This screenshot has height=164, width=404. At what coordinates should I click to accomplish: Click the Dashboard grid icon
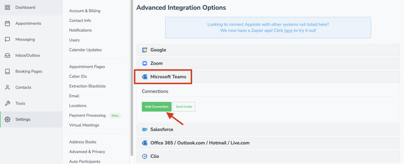click(7, 7)
